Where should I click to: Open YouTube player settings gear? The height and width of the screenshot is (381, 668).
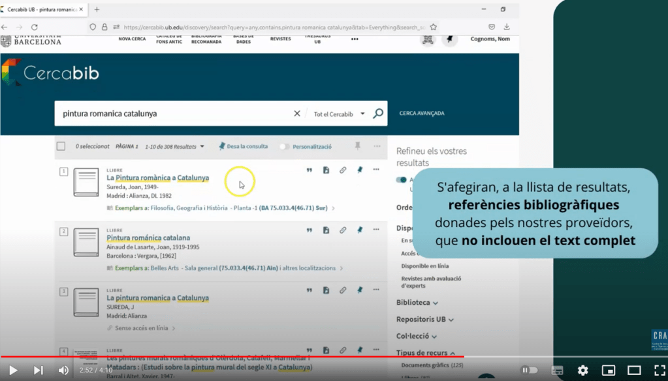click(582, 371)
